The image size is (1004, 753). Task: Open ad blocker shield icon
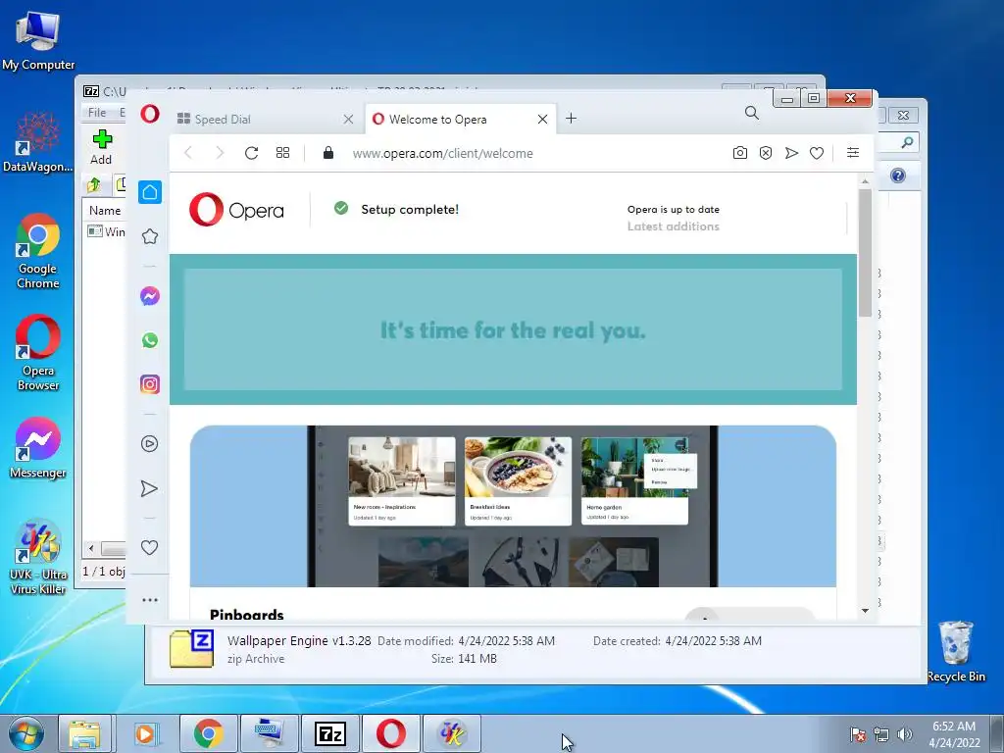(x=766, y=153)
